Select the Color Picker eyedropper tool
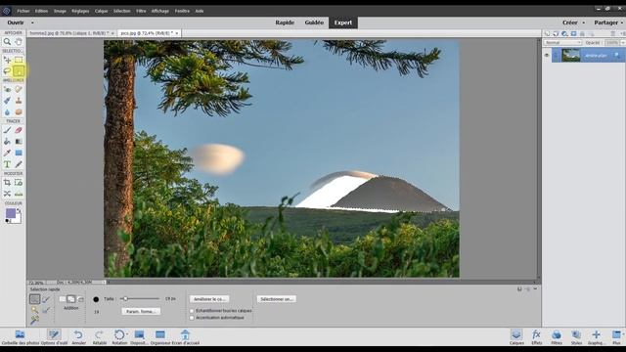 pyautogui.click(x=7, y=153)
